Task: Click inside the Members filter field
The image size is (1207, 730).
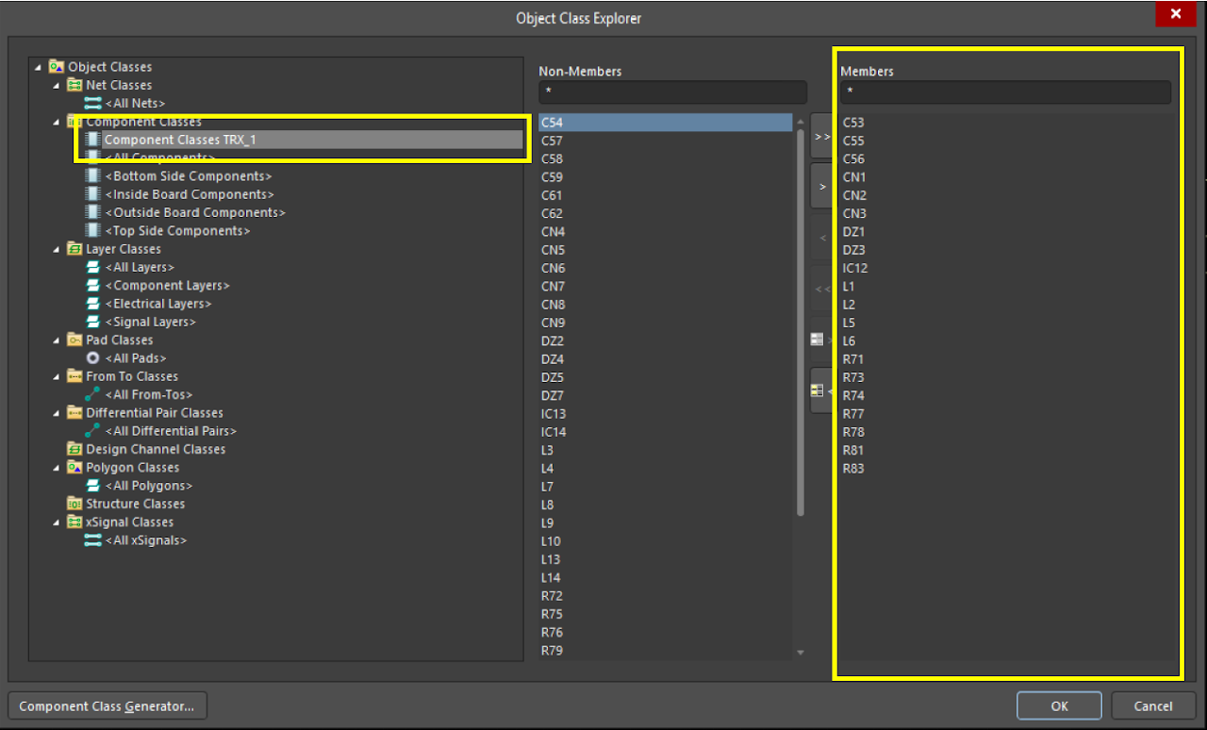Action: click(x=1004, y=91)
